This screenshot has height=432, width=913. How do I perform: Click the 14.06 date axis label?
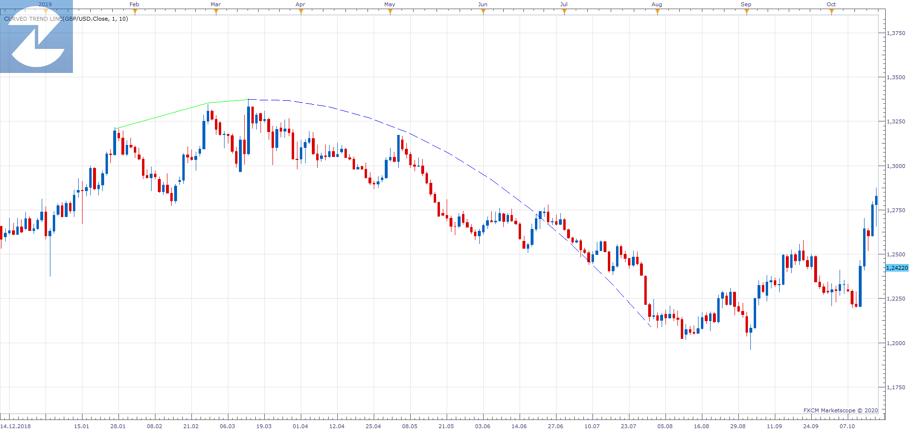pyautogui.click(x=519, y=426)
